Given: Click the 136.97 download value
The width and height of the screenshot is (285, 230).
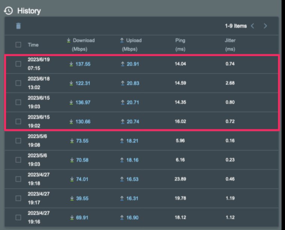Looking at the screenshot, I should click(83, 102).
